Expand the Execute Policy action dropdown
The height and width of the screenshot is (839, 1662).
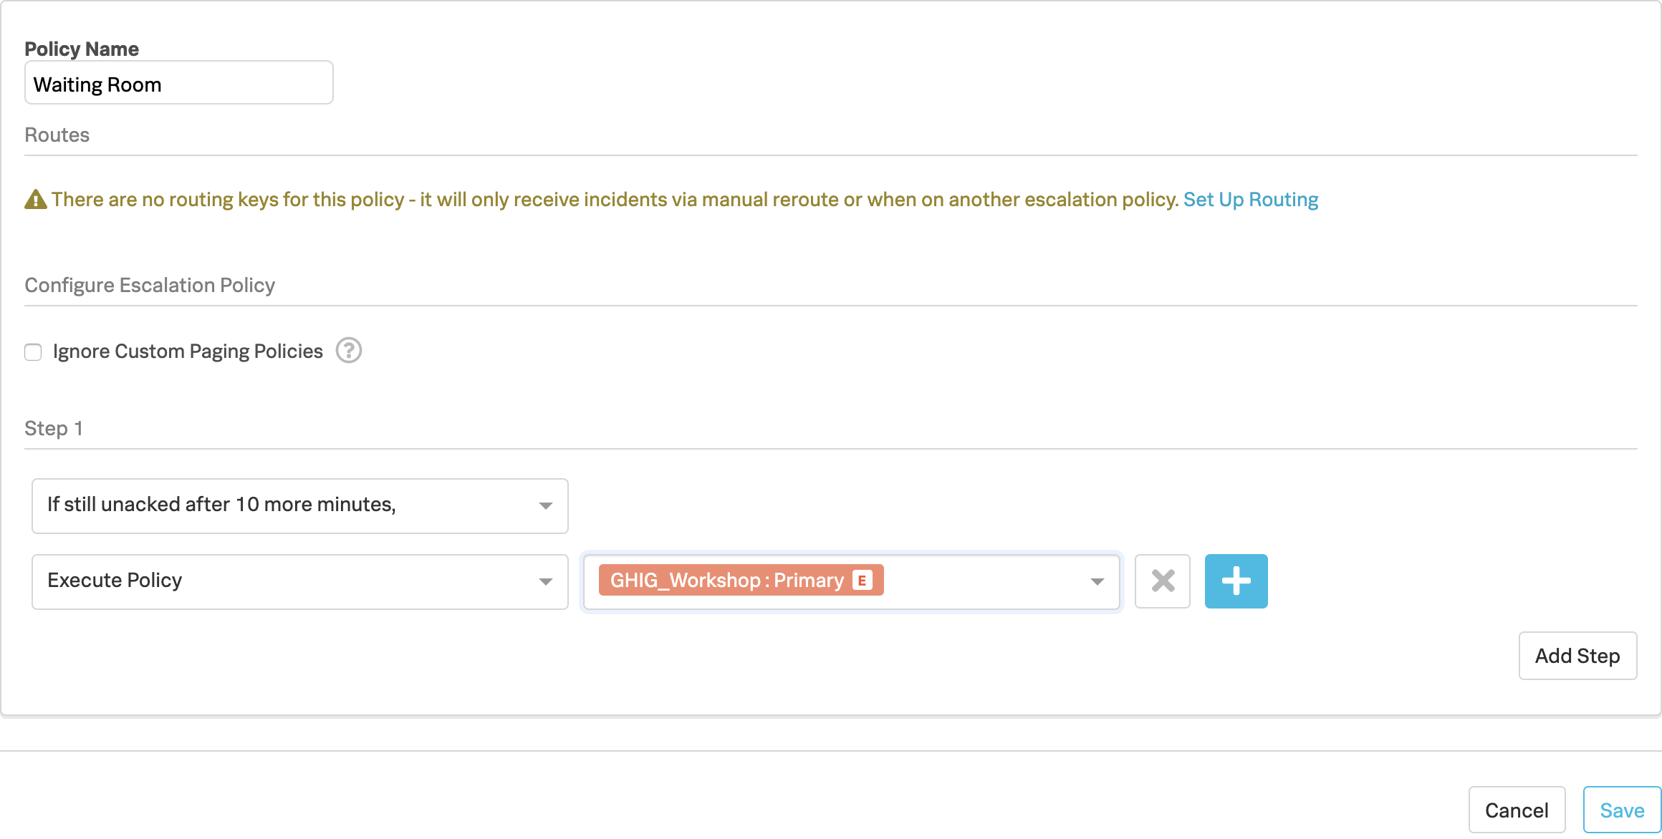tap(299, 581)
